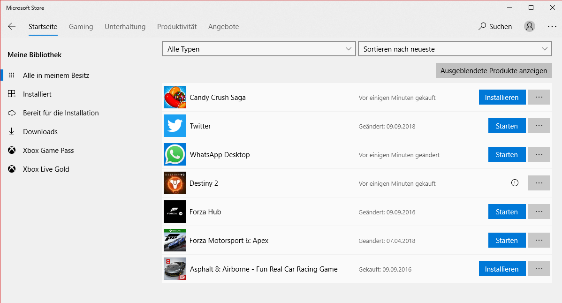
Task: Select Alle in meinem Besitz in sidebar
Action: click(56, 75)
